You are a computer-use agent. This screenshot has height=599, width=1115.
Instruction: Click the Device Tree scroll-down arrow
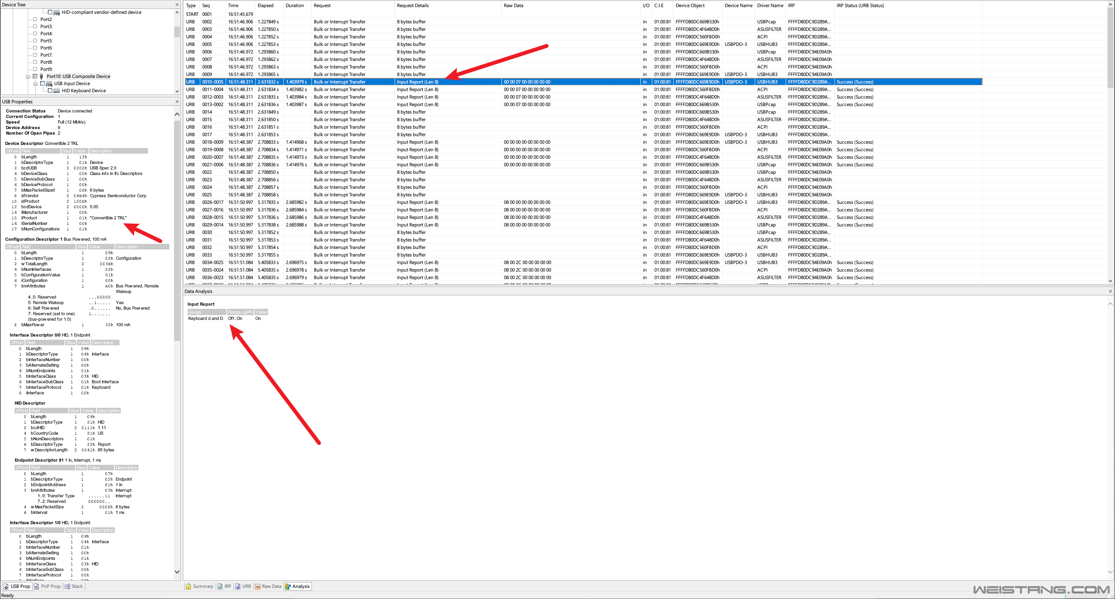pos(177,91)
